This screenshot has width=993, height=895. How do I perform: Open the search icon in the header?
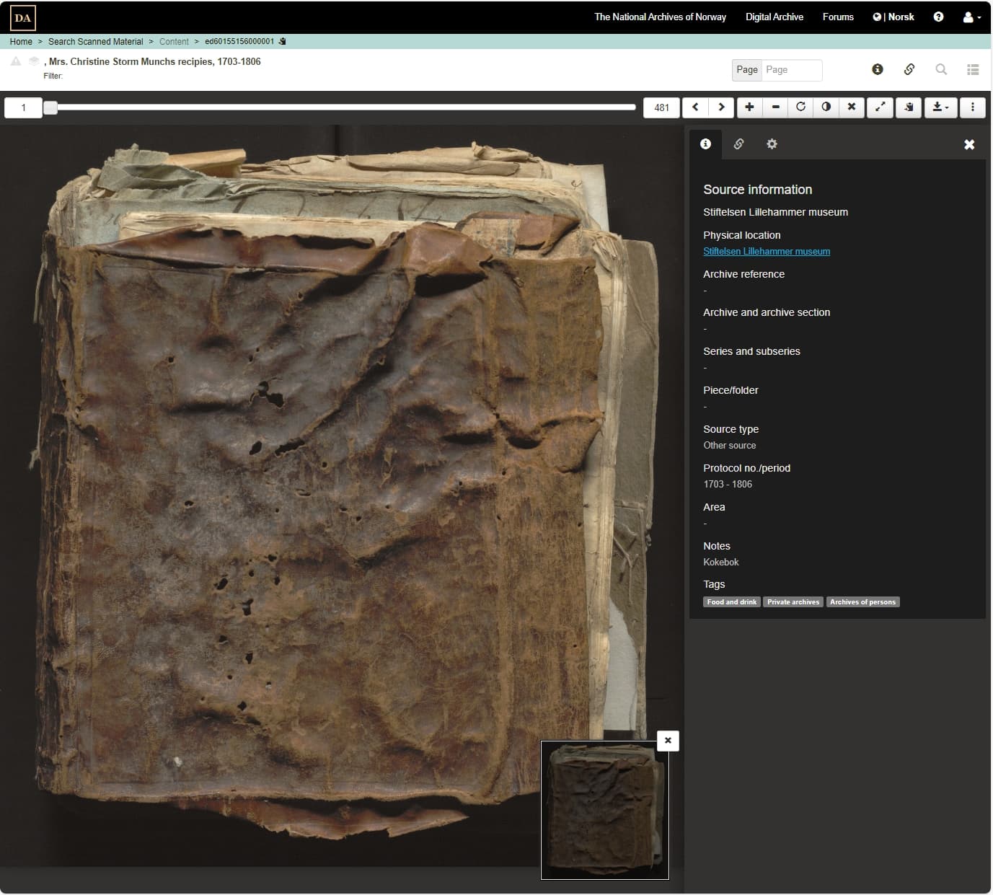[x=942, y=69]
